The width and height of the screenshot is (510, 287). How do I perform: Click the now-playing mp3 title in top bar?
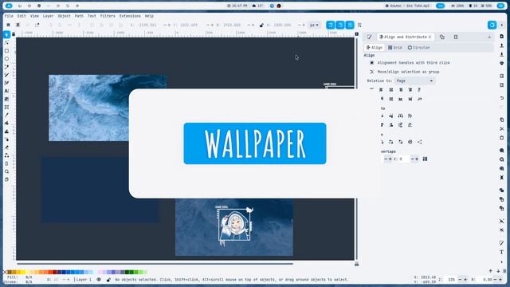pos(407,6)
